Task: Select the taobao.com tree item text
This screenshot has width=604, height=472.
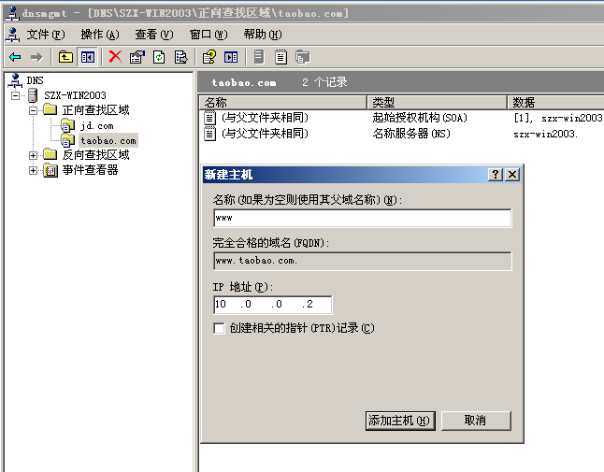Action: coord(108,141)
